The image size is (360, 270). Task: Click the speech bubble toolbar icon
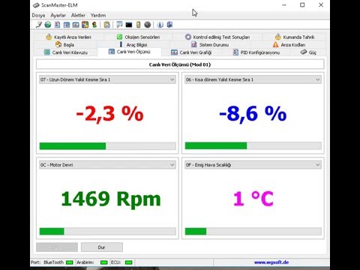(119, 25)
